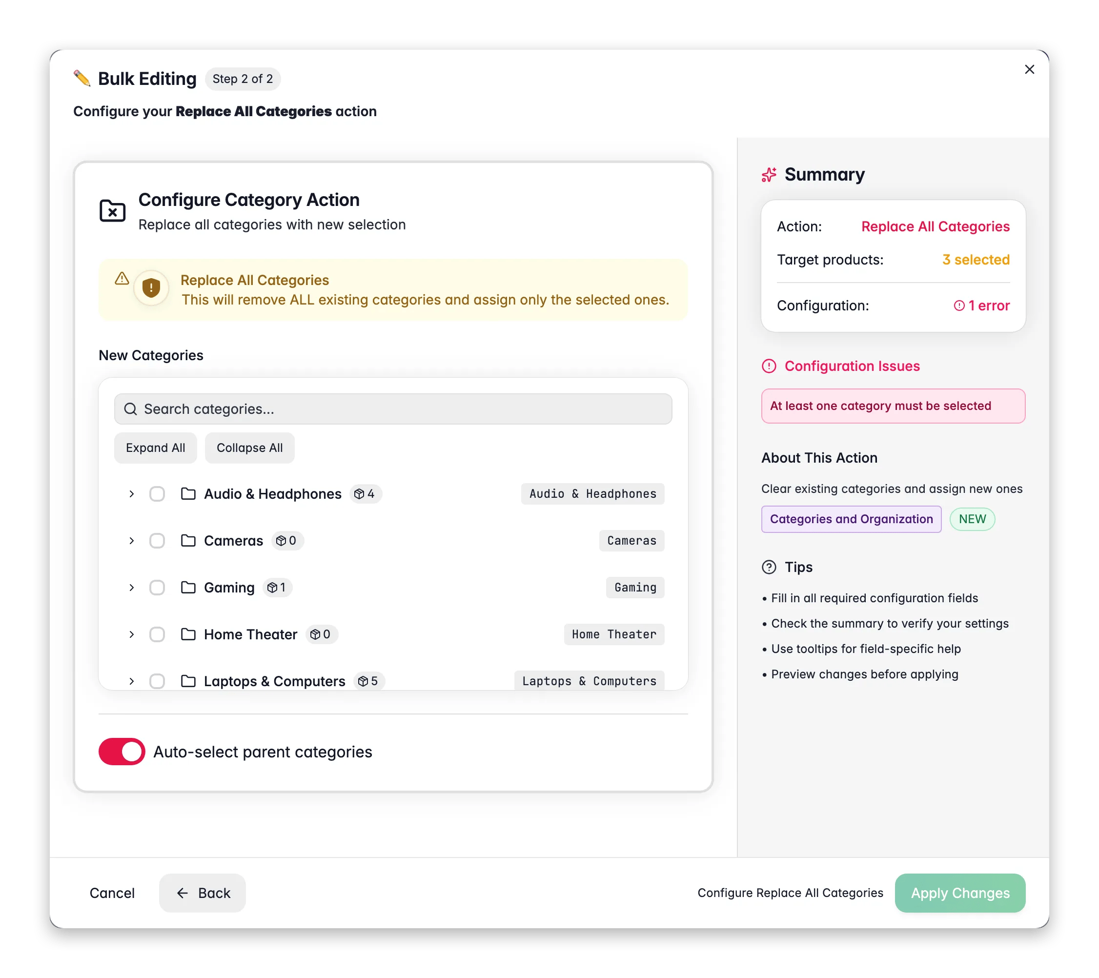Click the shield alert icon in the warning banner
The image size is (1099, 978).
(151, 287)
